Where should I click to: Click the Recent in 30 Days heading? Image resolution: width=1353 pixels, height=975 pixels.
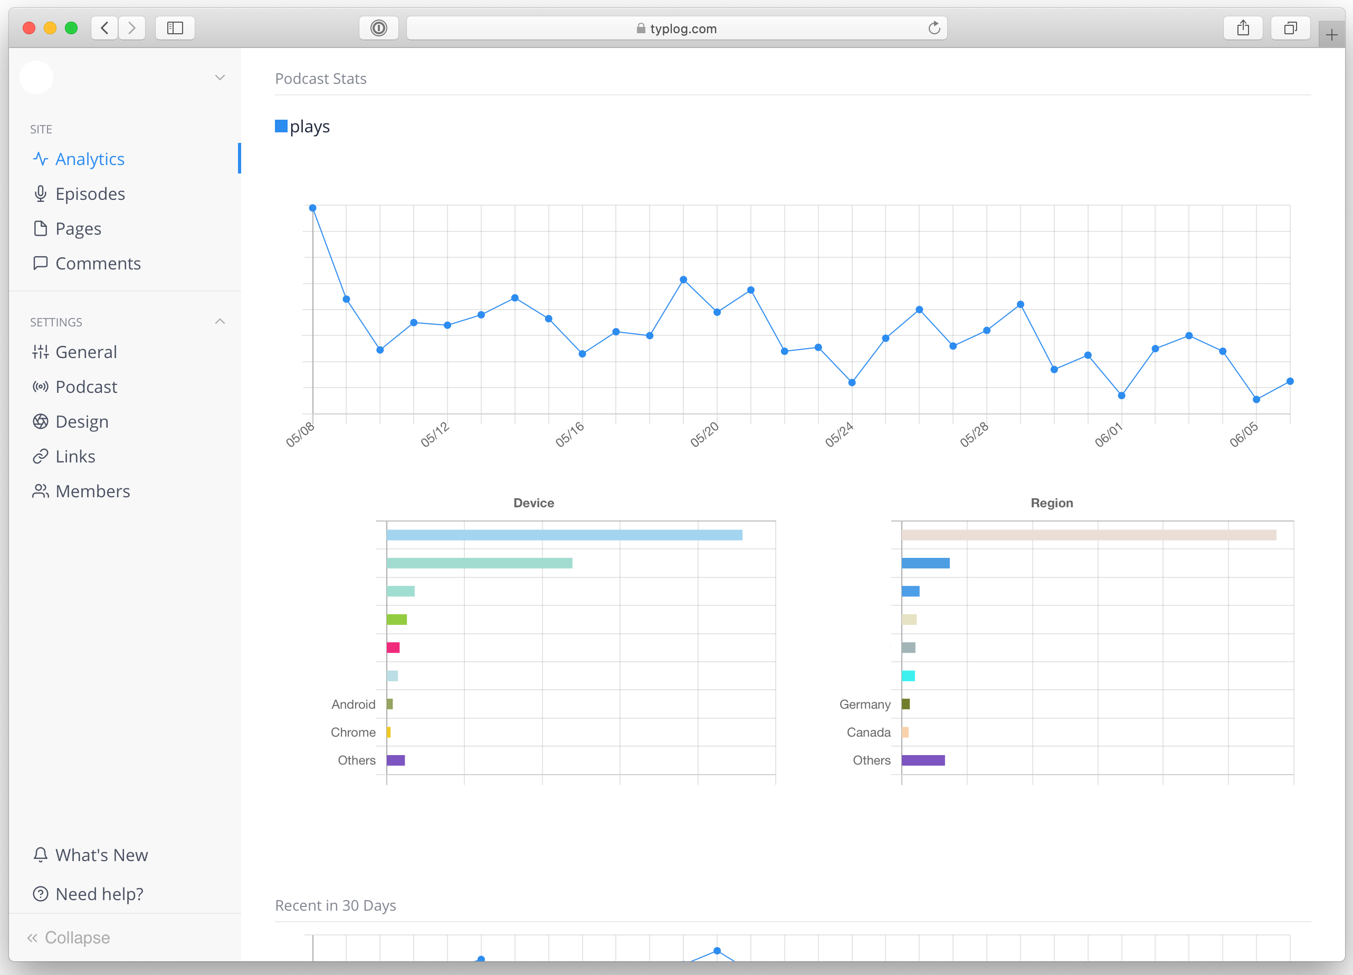[335, 905]
